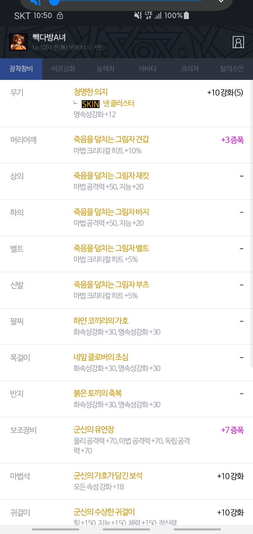The width and height of the screenshot is (253, 534).
Task: Expand the volume panel chevron
Action: [221, 1]
